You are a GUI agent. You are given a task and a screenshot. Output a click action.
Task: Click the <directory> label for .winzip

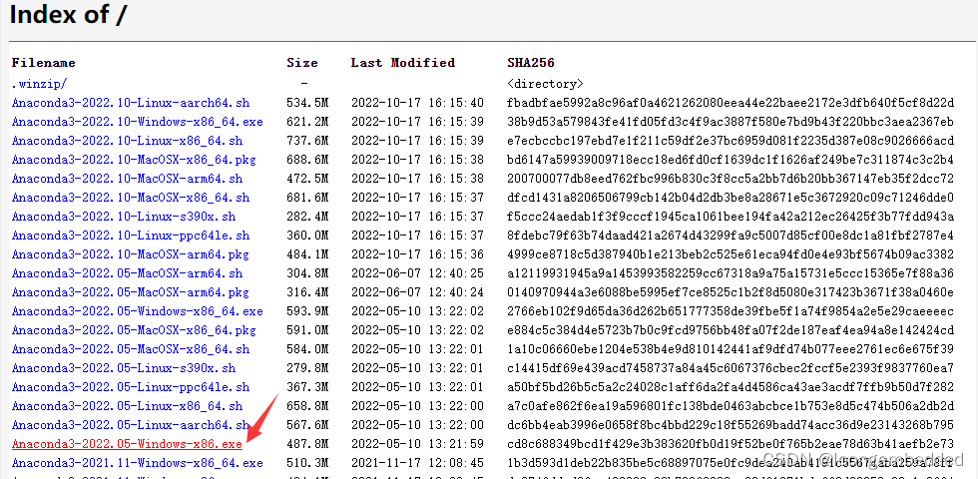[545, 84]
